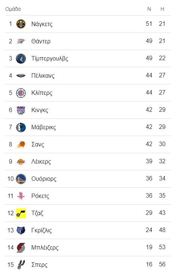Select the Dallas Mavericks logo
The width and height of the screenshot is (171, 275).
(21, 127)
